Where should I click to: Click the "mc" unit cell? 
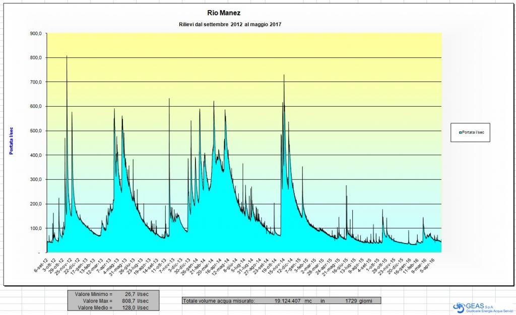308,300
